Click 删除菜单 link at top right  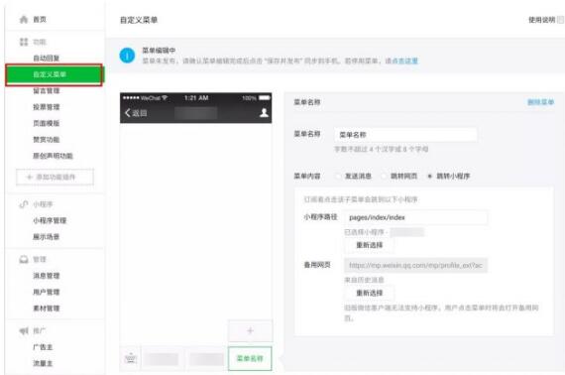coord(540,102)
